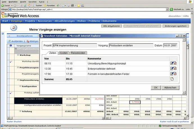Click the Zurück back arrow icon
The image size is (194, 129).
coord(3,6)
